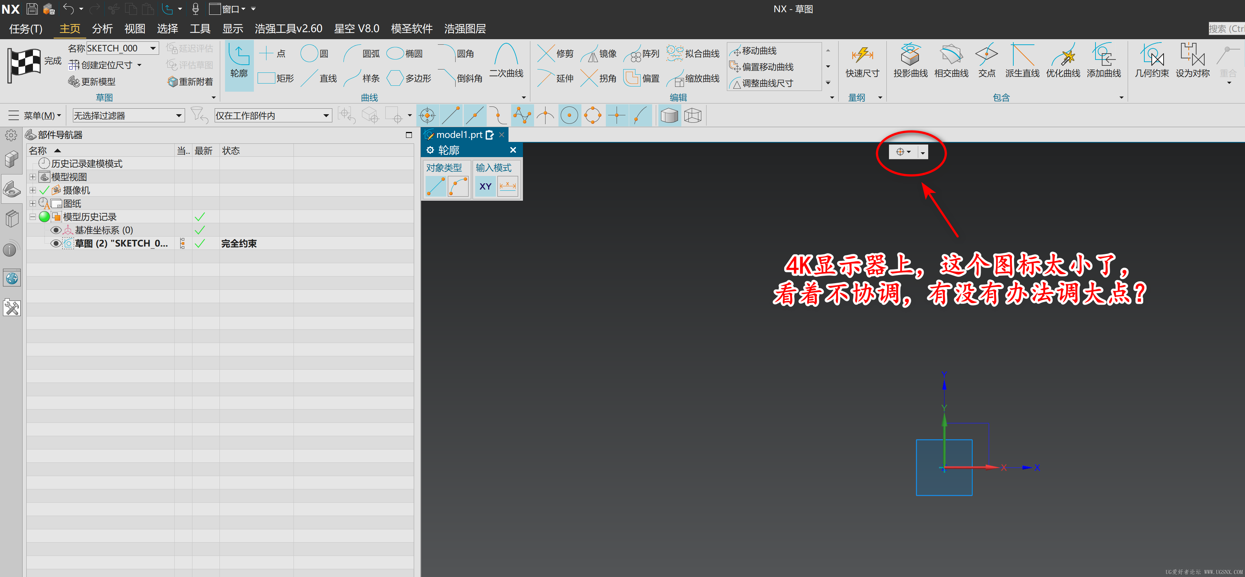Click 更新模型 button

coord(92,82)
